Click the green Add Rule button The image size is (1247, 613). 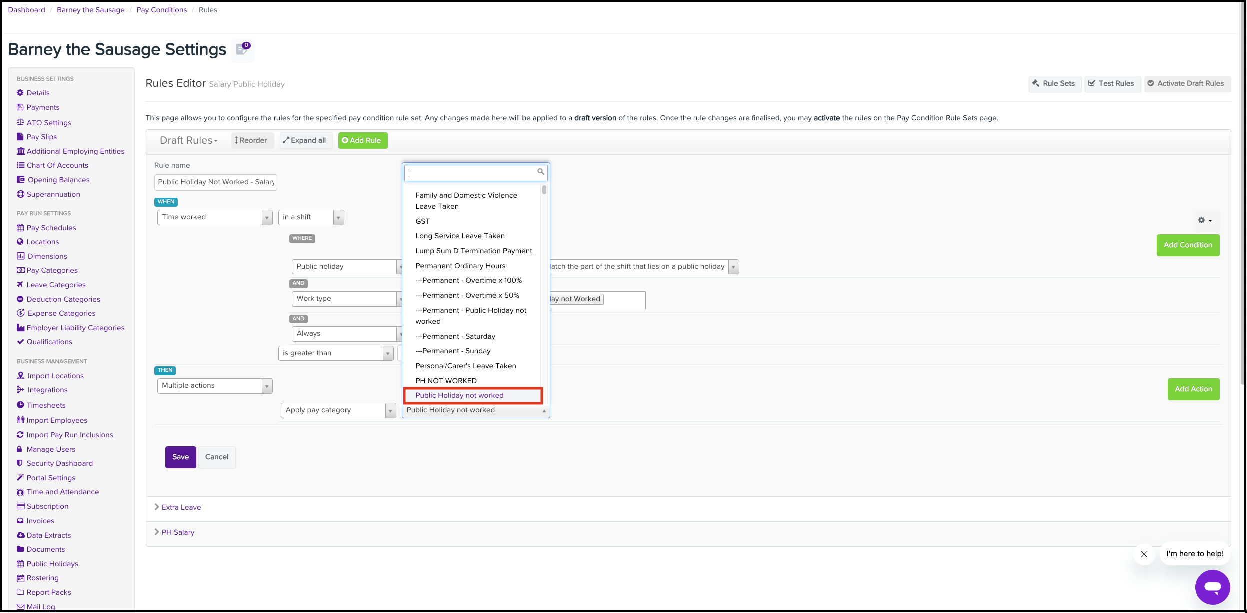point(363,141)
